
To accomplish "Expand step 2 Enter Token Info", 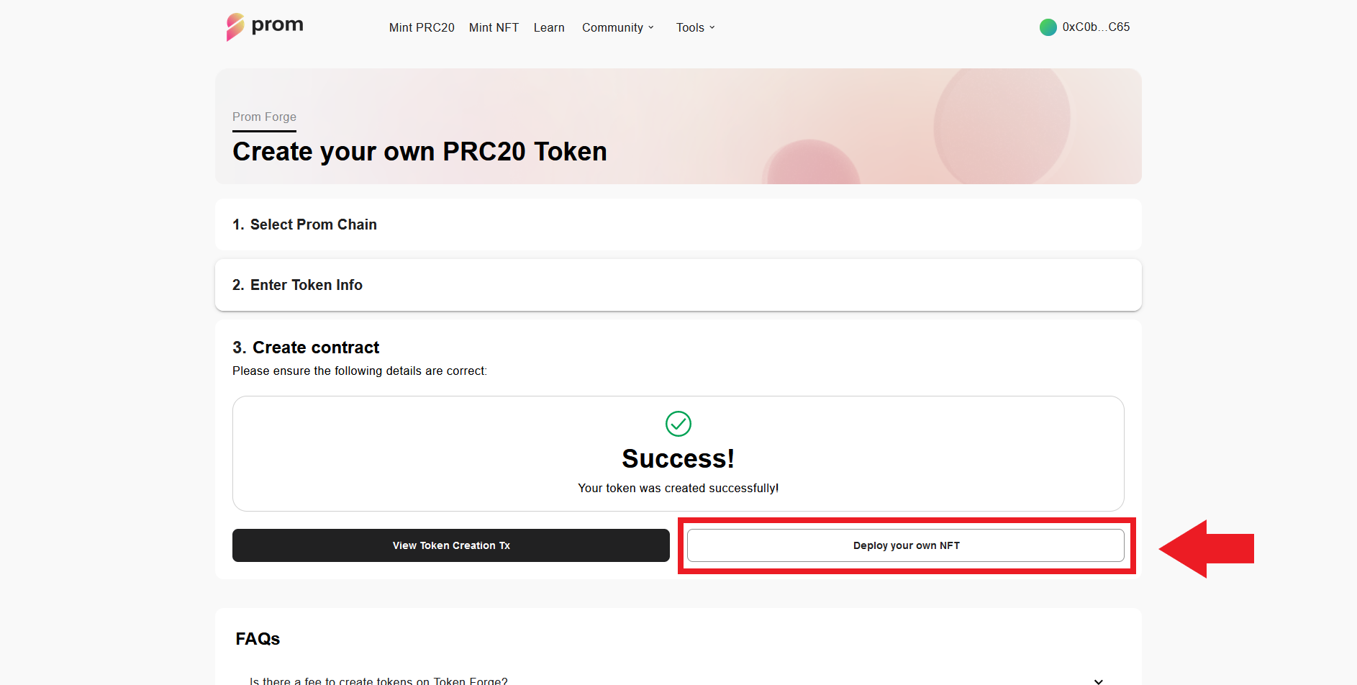I will click(297, 285).
